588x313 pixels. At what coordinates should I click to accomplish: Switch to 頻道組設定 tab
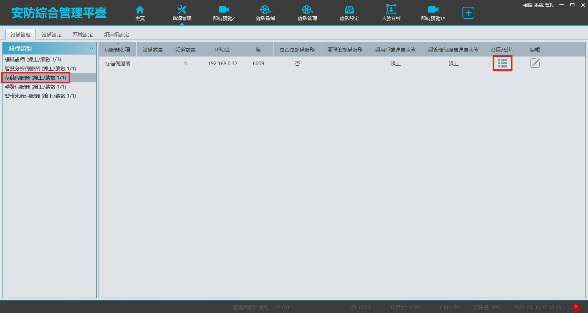click(x=116, y=35)
